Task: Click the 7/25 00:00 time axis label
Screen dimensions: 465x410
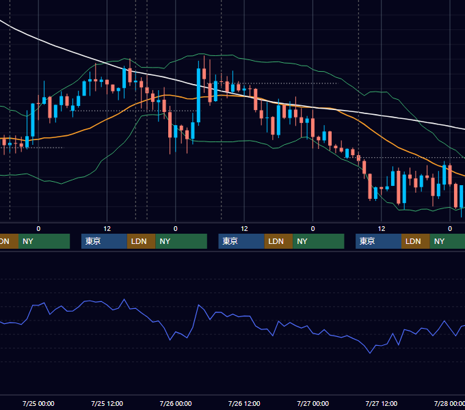Action: pyautogui.click(x=38, y=403)
